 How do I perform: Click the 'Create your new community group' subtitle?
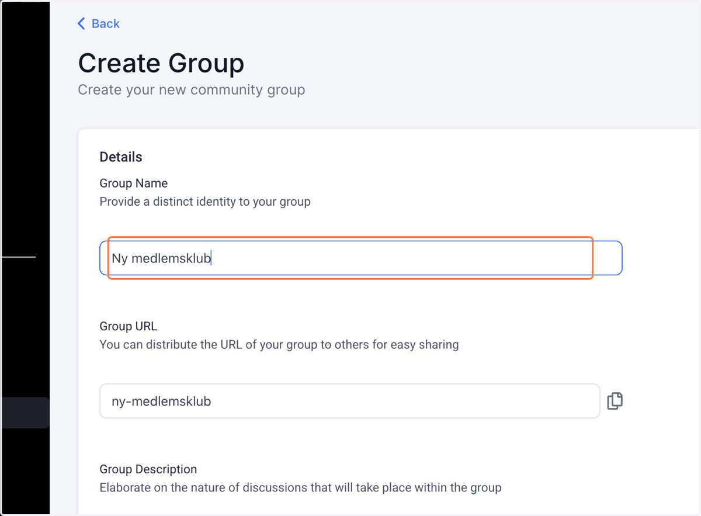pyautogui.click(x=192, y=90)
